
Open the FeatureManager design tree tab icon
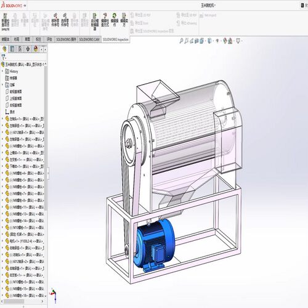(x=4, y=49)
